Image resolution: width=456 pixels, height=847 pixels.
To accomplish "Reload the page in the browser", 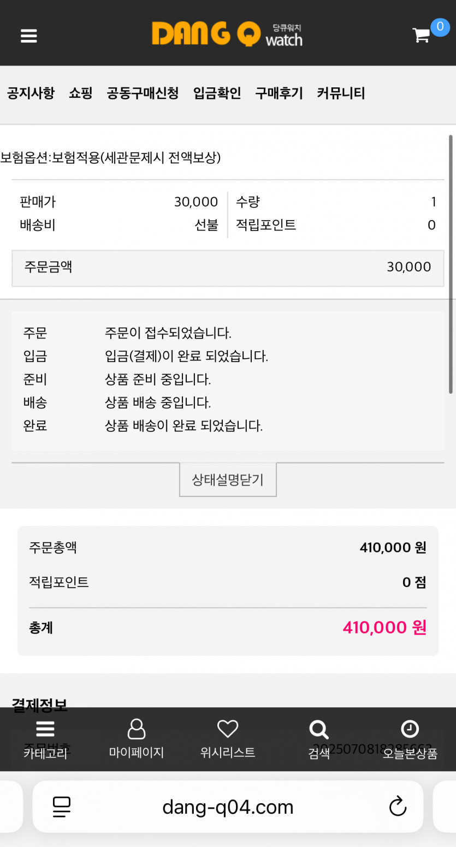I will click(398, 807).
